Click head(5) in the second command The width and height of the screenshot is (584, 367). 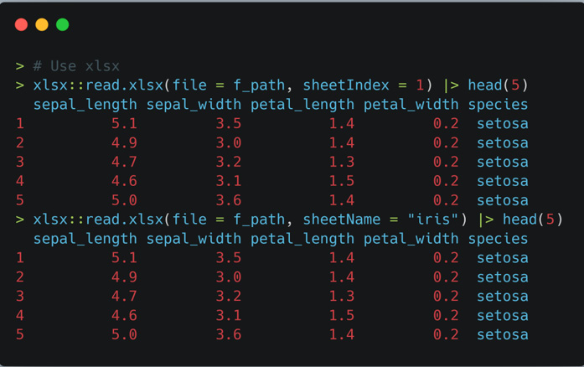[533, 220]
